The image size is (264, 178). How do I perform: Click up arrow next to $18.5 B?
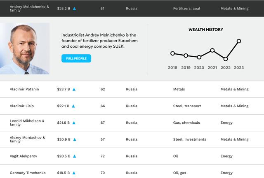pyautogui.click(x=74, y=173)
